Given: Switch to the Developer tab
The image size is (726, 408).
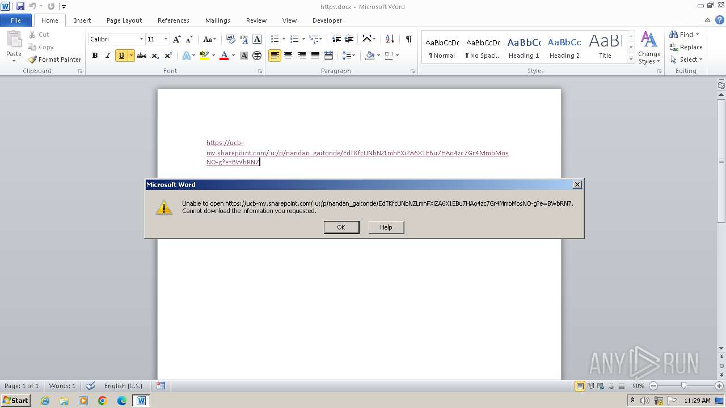Looking at the screenshot, I should (x=327, y=20).
